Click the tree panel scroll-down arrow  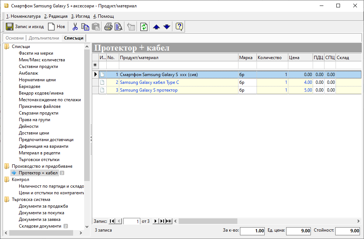[x=87, y=227]
